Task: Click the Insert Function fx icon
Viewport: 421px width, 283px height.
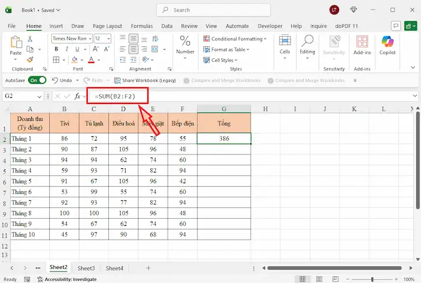Action: (78, 96)
